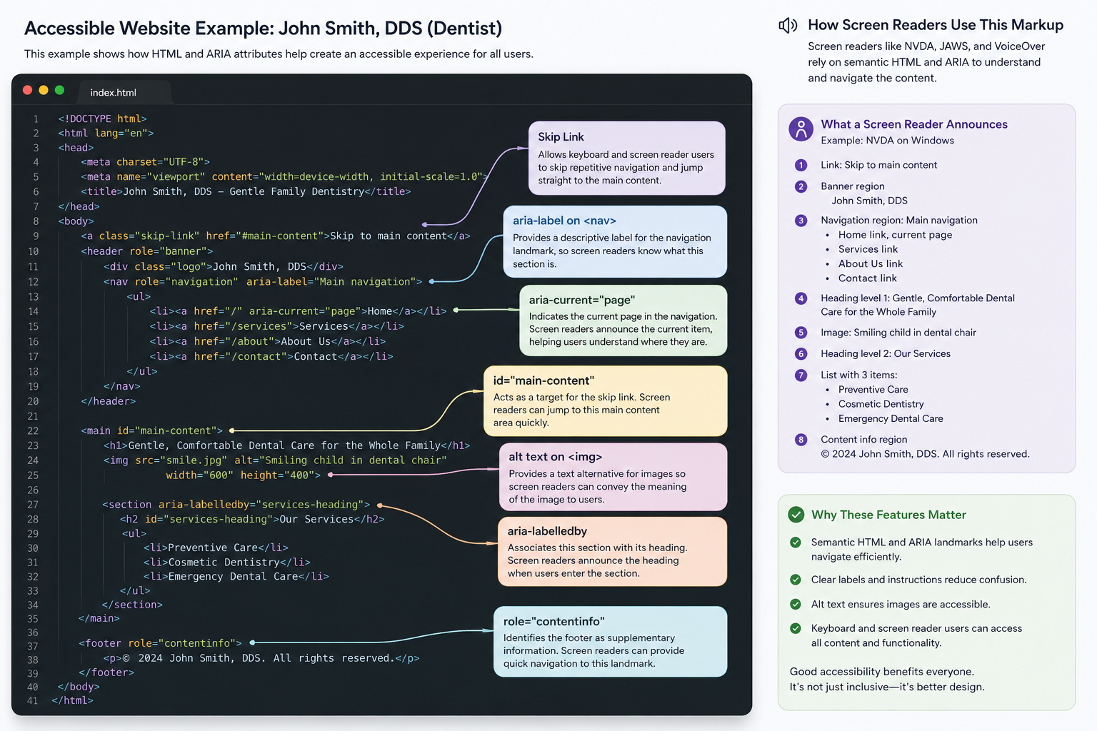Open the Skip Link callout card
This screenshot has height=731, width=1097.
627,158
